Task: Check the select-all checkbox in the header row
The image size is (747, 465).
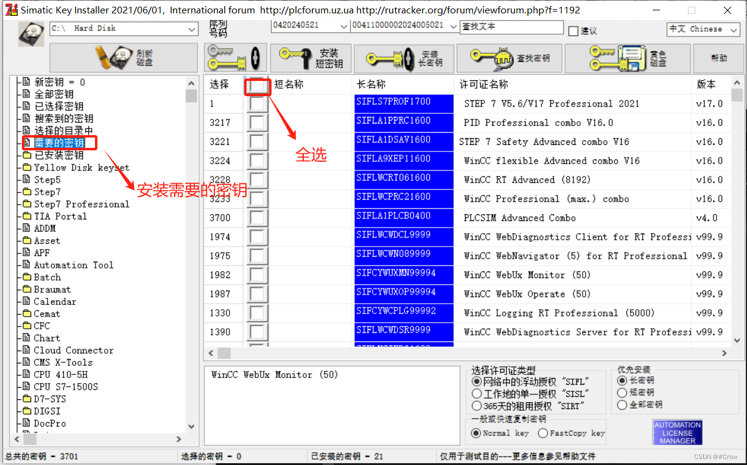Action: point(258,87)
